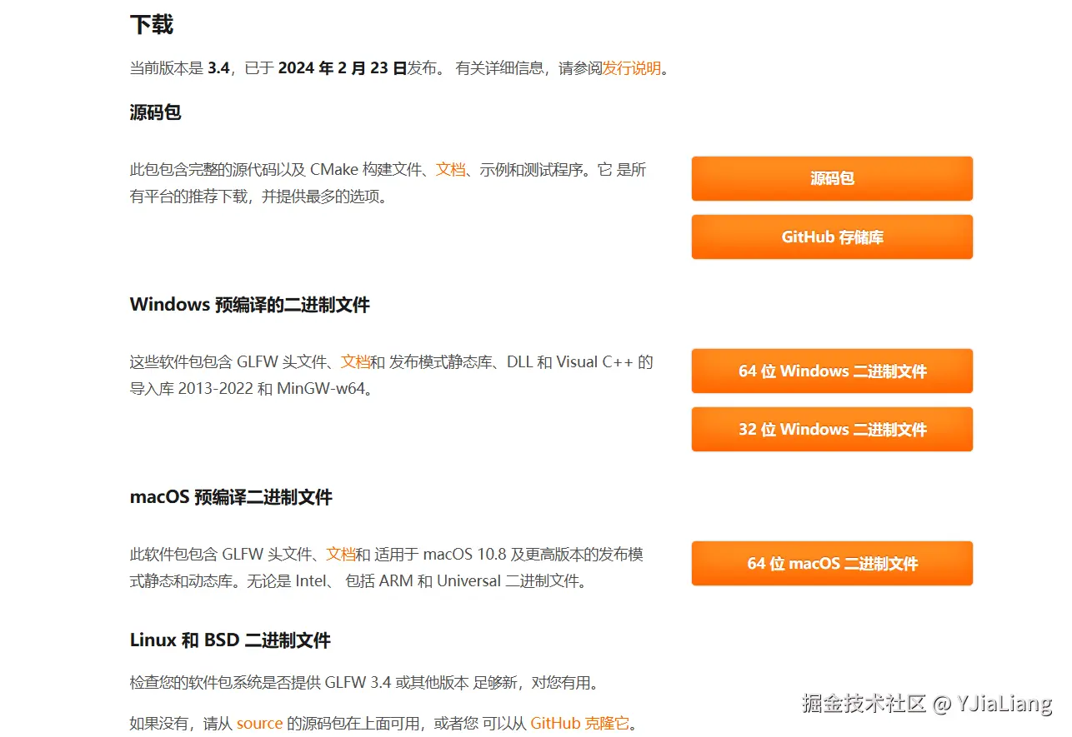Click the macOS 预编译二进制文件 heading
This screenshot has width=1072, height=737.
(231, 497)
